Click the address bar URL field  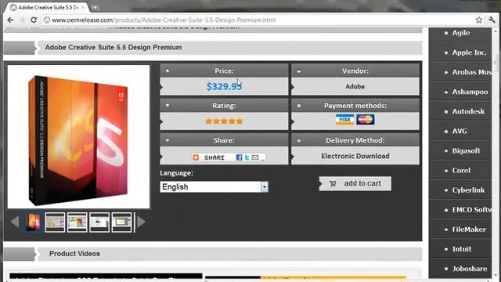tap(259, 20)
